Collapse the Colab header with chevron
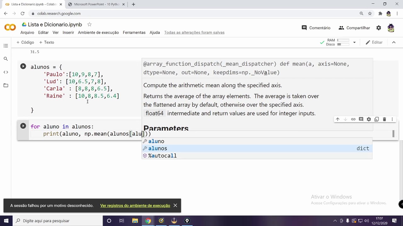 394,42
